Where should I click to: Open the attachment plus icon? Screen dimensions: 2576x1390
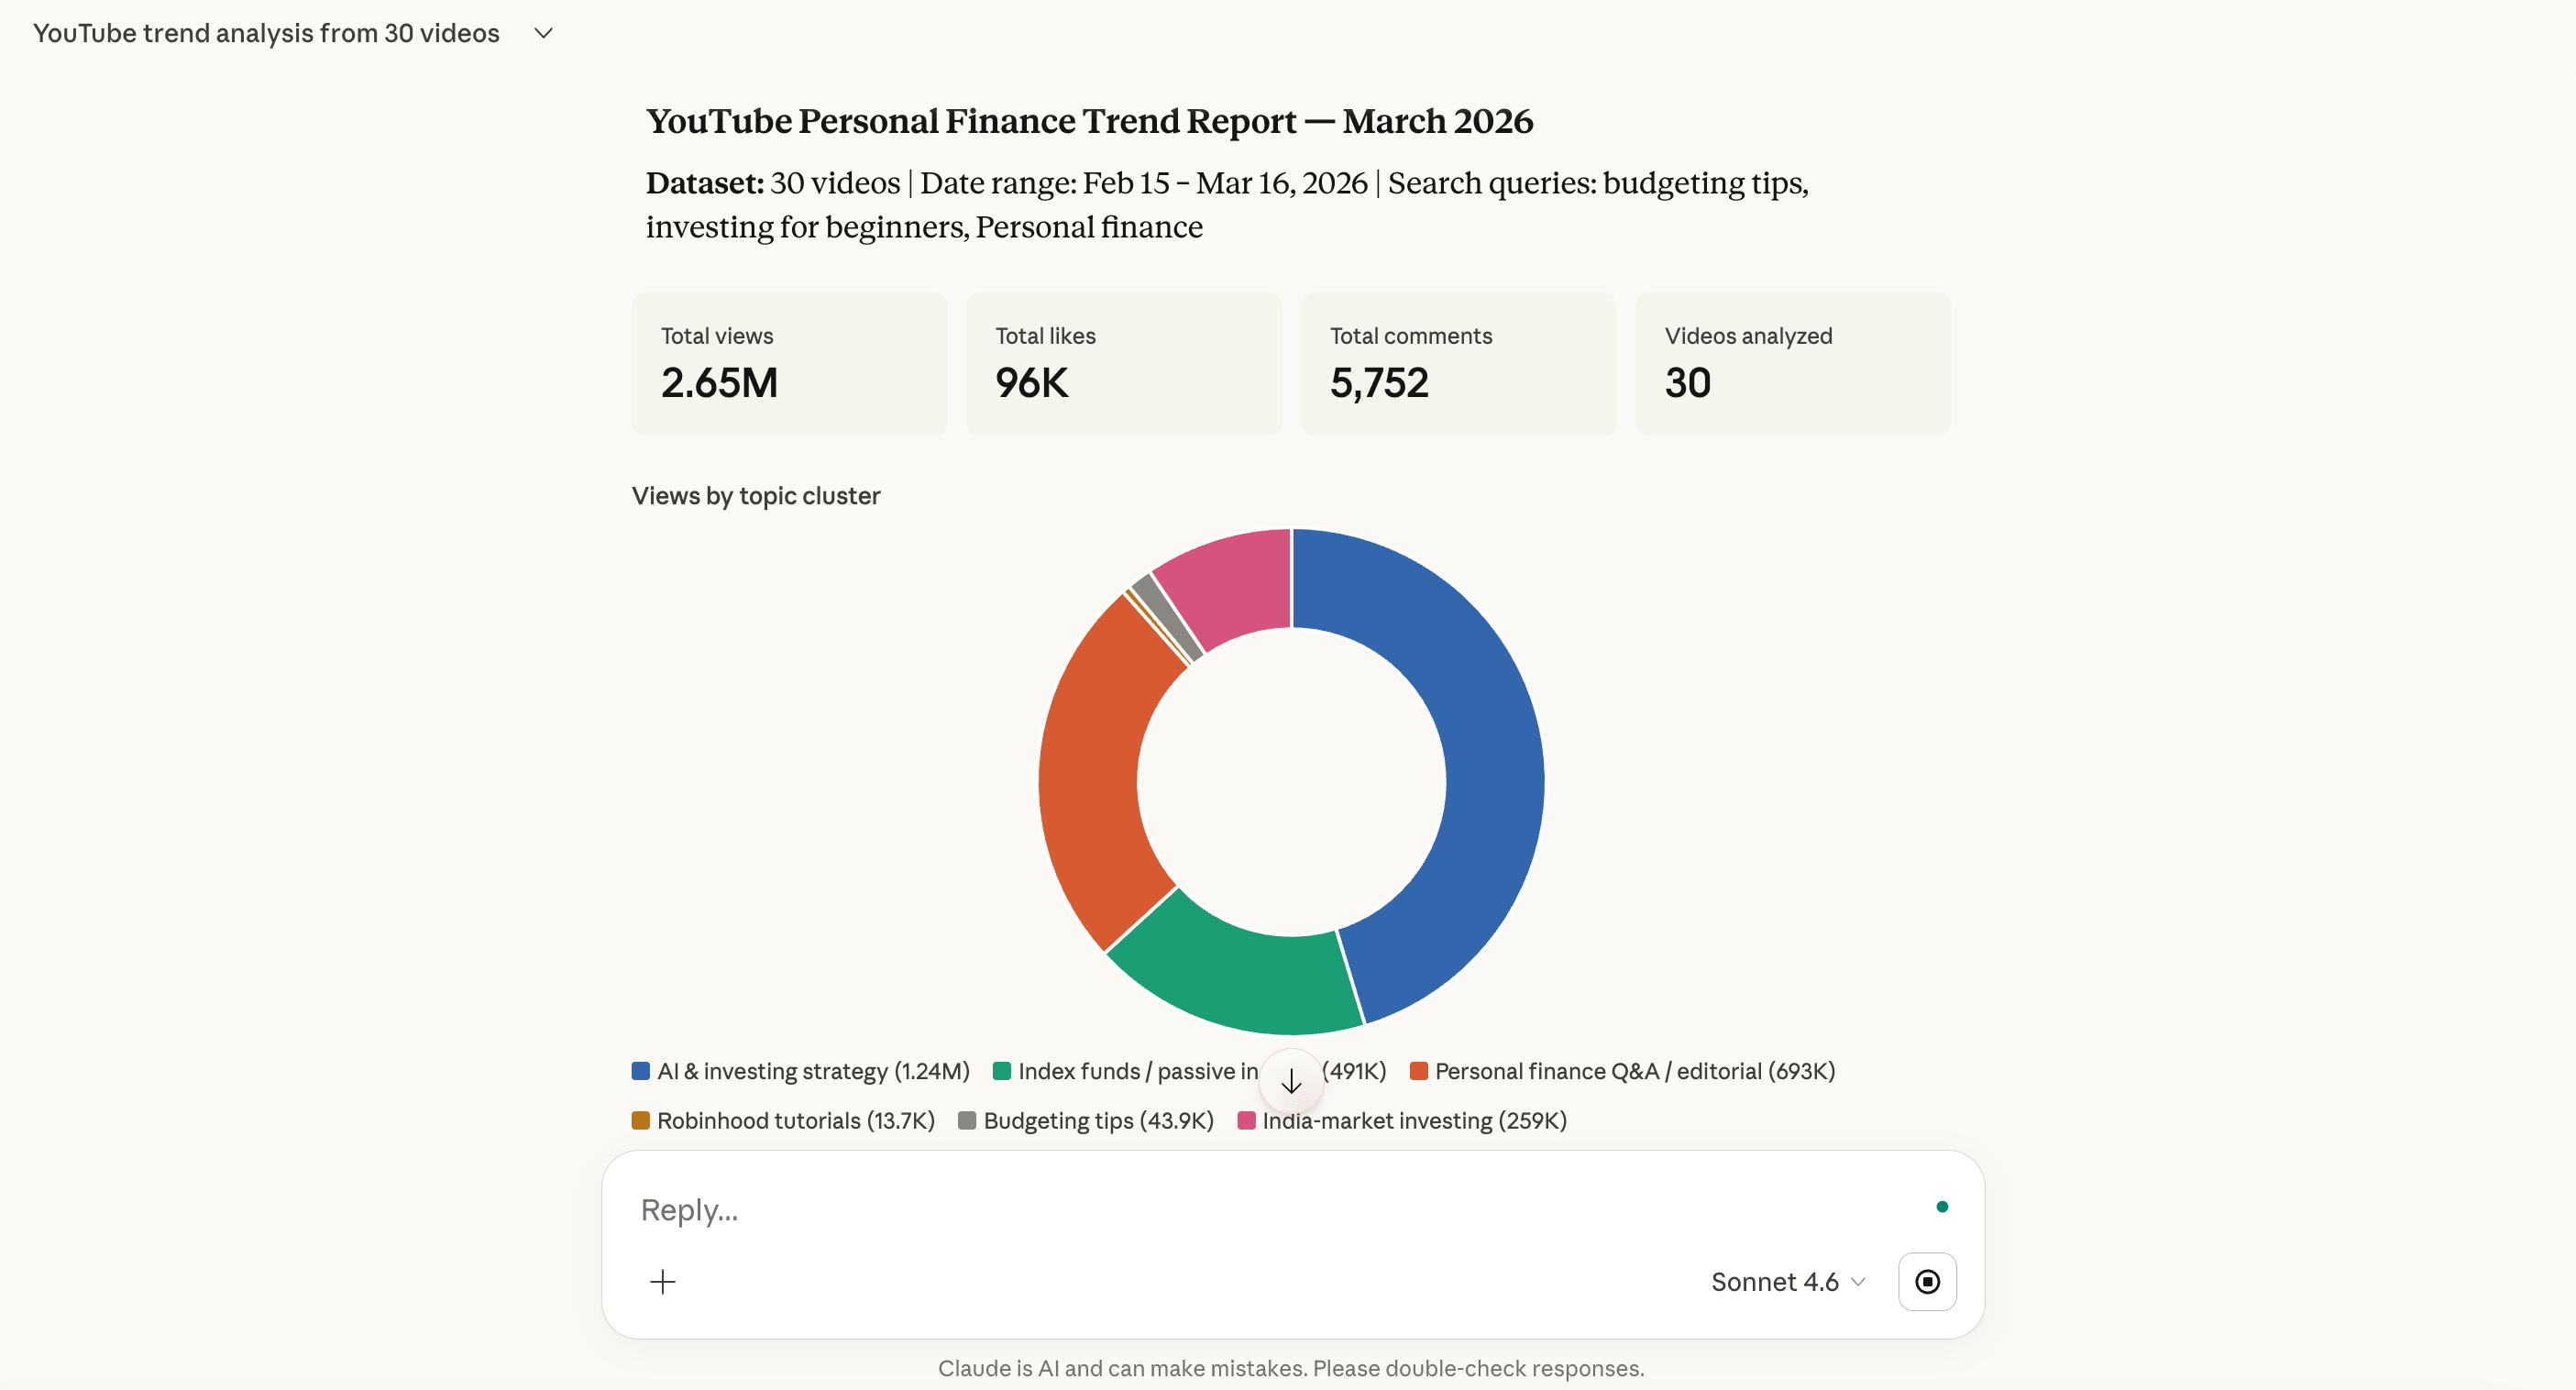pos(663,1281)
